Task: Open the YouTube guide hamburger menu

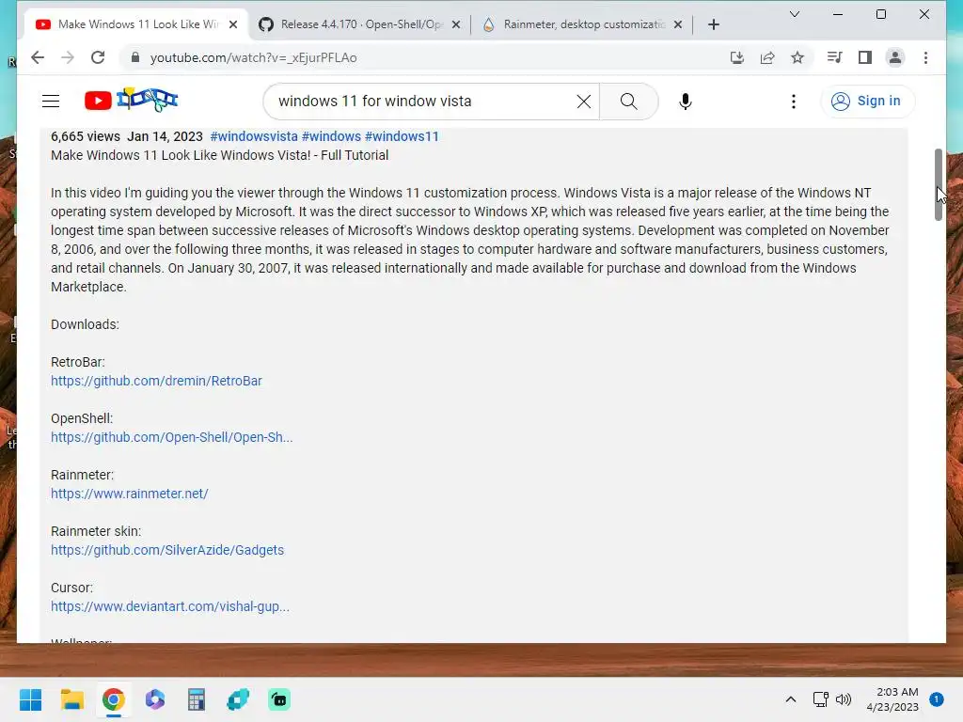Action: point(51,102)
